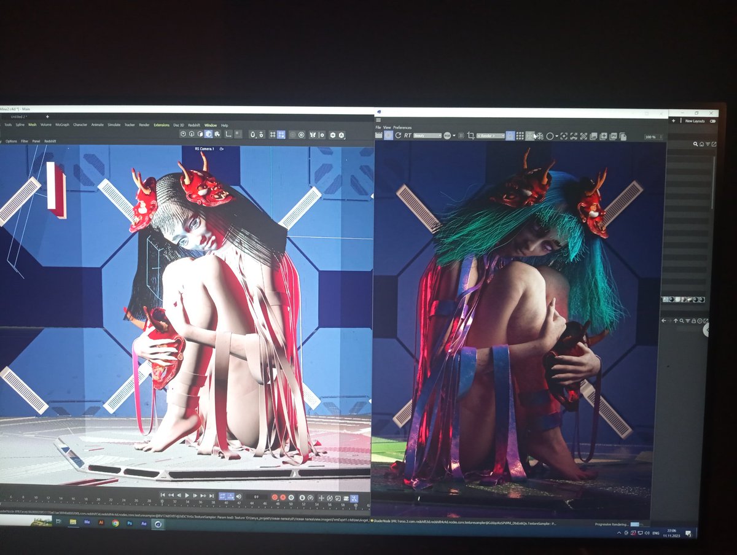Click the current frame number field in timeline
This screenshot has width=737, height=555.
click(x=257, y=496)
